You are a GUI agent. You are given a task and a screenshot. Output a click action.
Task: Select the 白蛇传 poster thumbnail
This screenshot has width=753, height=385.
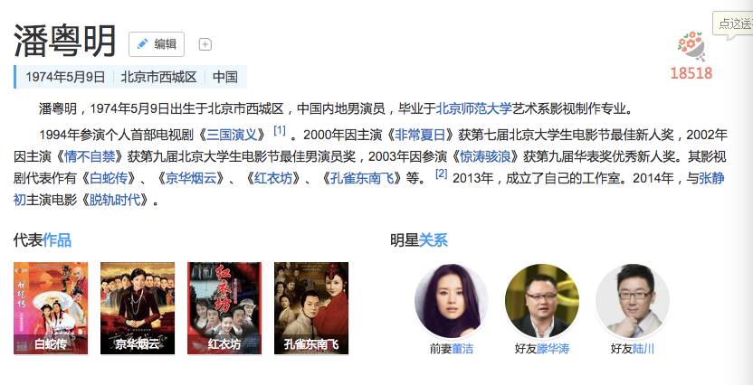(51, 308)
